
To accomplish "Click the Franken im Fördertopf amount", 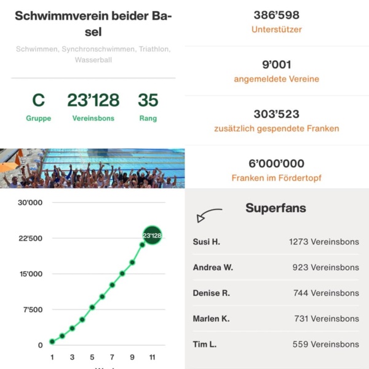I will pos(277,170).
